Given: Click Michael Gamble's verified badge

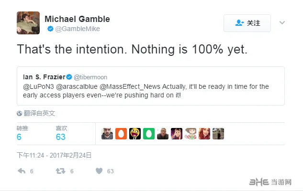Looking at the screenshot, I should point(50,29).
